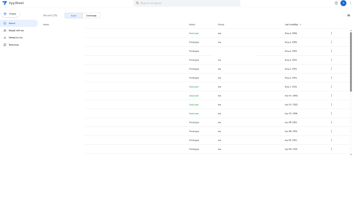Screen dimensions: 355x200
Task: Open more options for the Apr 22 row
Action: (332, 114)
